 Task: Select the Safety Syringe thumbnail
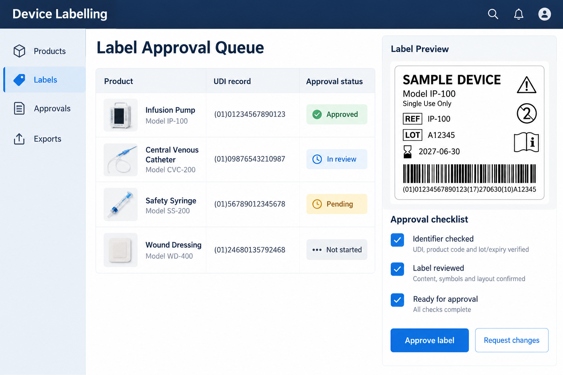121,204
